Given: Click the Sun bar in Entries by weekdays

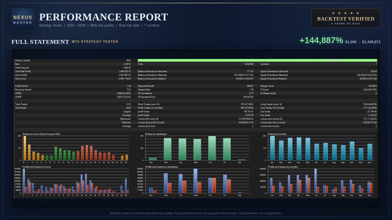Looking at the screenshot, I should click(x=153, y=159).
